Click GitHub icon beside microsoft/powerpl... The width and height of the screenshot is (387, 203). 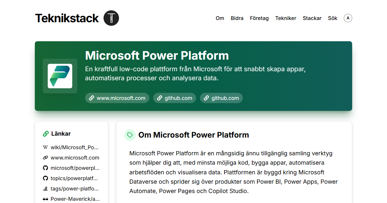pos(45,168)
